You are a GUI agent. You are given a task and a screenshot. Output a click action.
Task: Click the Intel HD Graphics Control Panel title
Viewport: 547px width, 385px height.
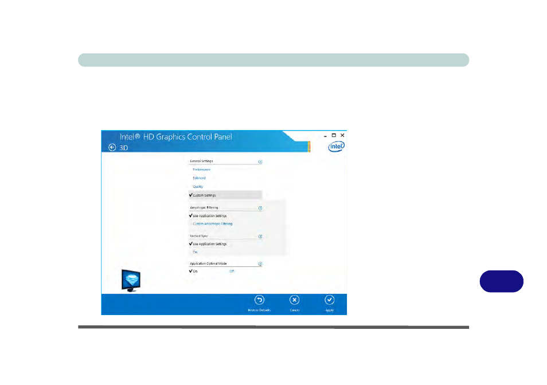(176, 136)
